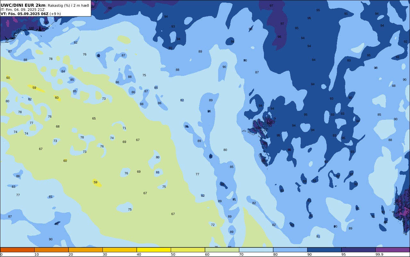Click the humidity value '84' on the map
410x257 pixels.
(x=63, y=71)
